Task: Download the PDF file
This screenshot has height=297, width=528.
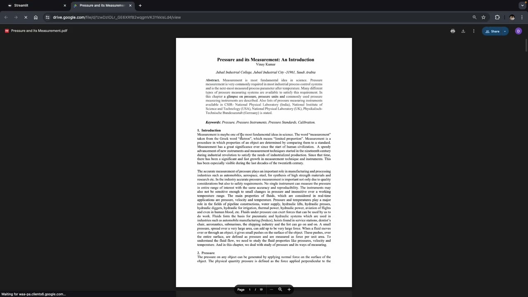Action: (x=463, y=31)
